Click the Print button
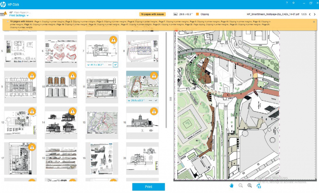The height and width of the screenshot is (193, 319). 149,187
